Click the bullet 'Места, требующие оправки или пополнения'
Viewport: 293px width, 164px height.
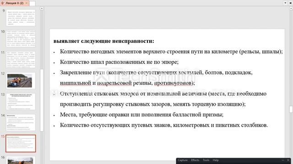[141, 114]
